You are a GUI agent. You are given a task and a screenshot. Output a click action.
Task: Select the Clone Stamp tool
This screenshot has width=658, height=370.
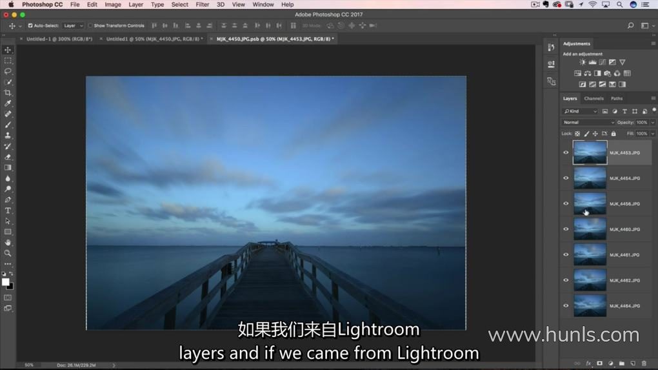point(8,136)
